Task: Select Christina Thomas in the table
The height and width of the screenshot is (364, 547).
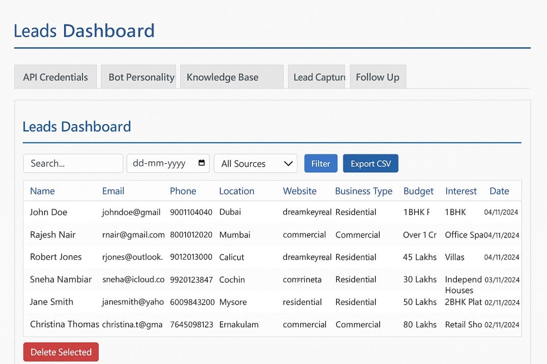Action: pyautogui.click(x=64, y=324)
